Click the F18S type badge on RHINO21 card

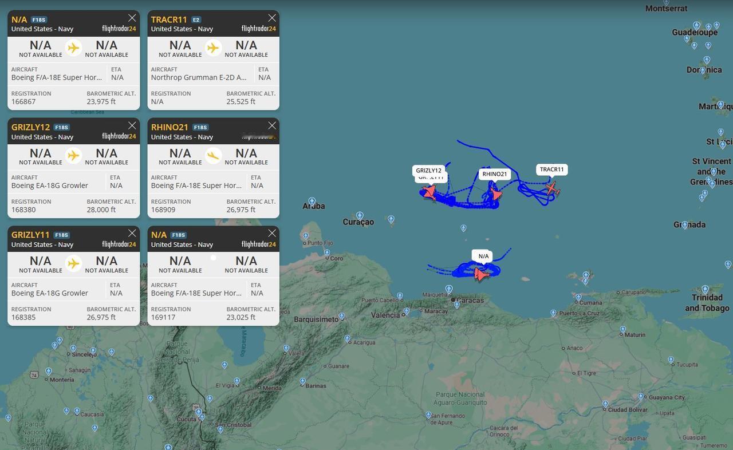pos(201,127)
